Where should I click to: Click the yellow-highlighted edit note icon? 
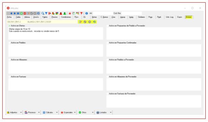pyautogui.click(x=80, y=22)
